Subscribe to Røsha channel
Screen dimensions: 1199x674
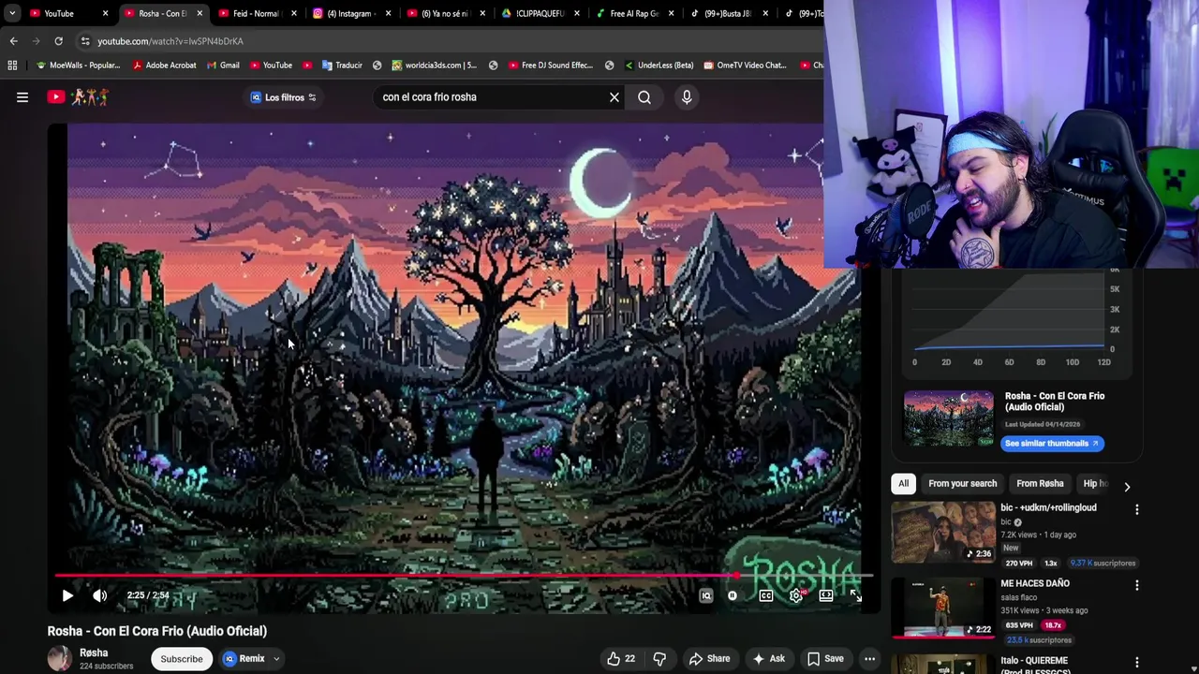(181, 659)
